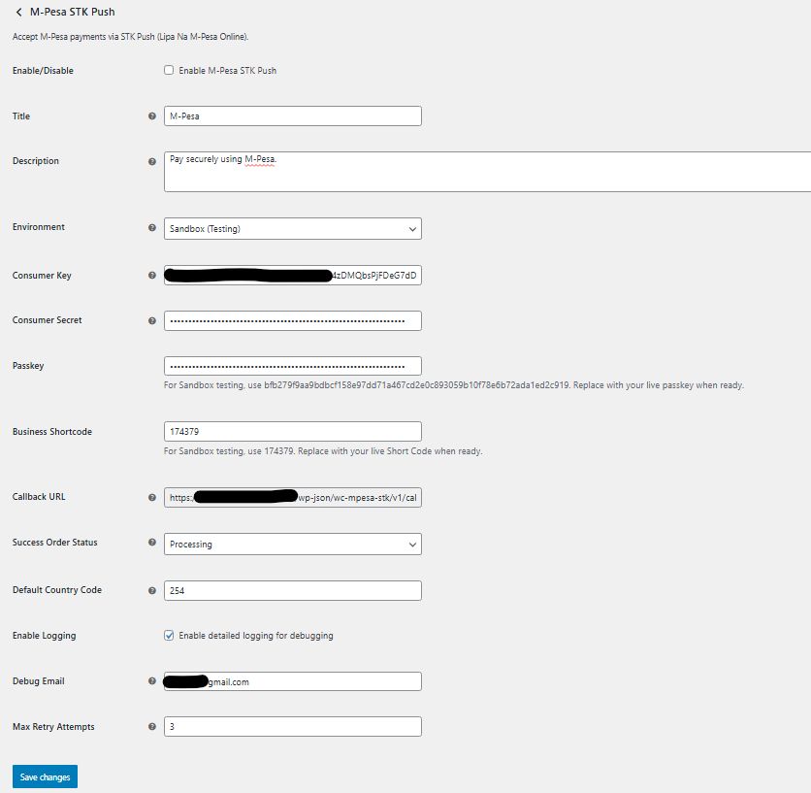Click the help icon beside Environment

(151, 228)
